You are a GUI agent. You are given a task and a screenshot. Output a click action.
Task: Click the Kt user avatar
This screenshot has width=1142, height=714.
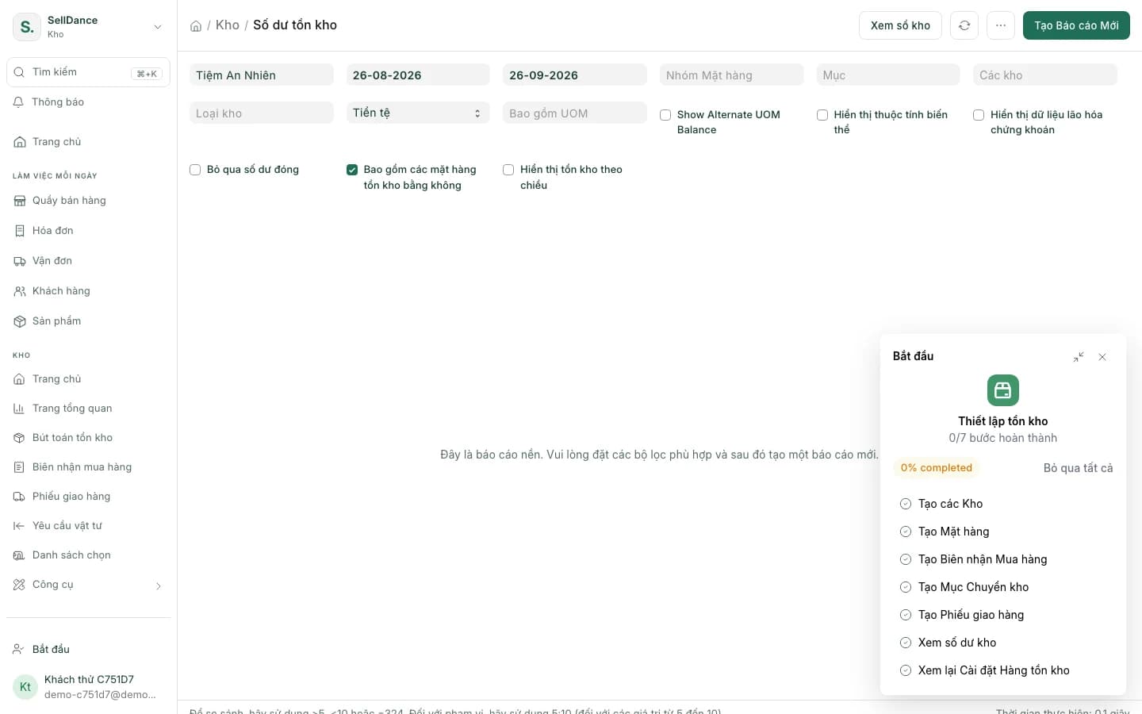(25, 687)
